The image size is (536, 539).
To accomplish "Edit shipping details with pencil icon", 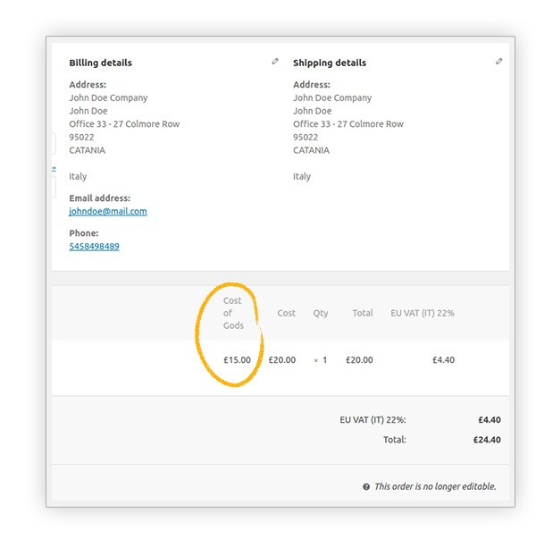I will point(498,62).
